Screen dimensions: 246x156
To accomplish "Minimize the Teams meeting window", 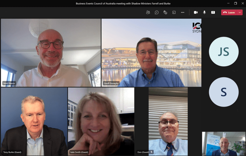I will coord(228,3).
